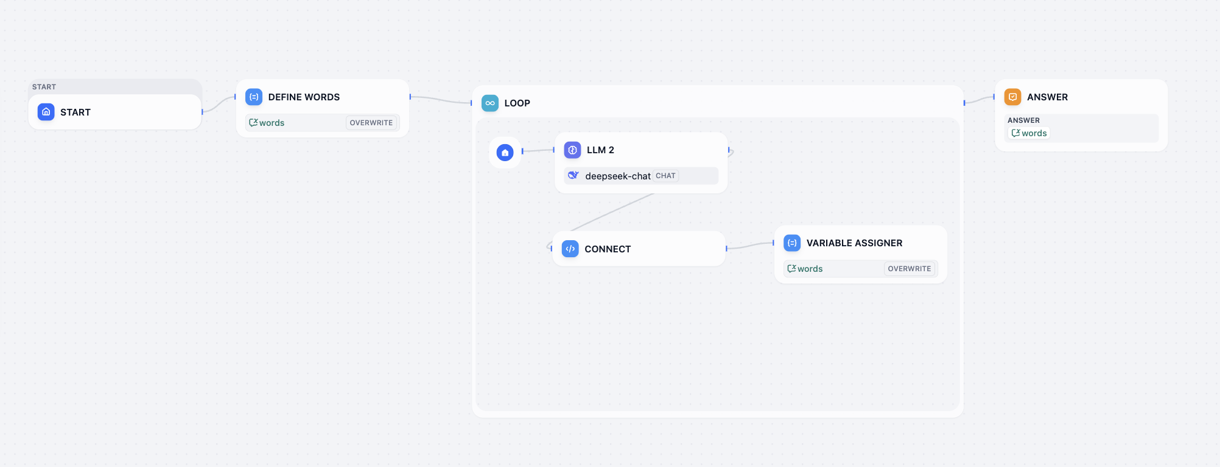Click the Start node home icon

click(46, 112)
